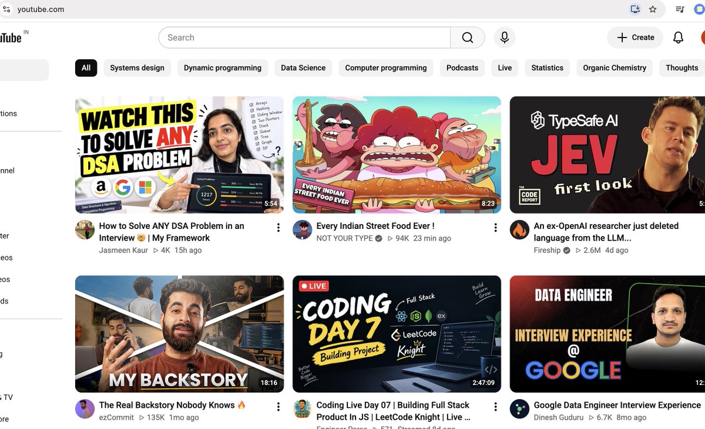Open options menu for Real Backstory video
The image size is (705, 429).
click(278, 407)
